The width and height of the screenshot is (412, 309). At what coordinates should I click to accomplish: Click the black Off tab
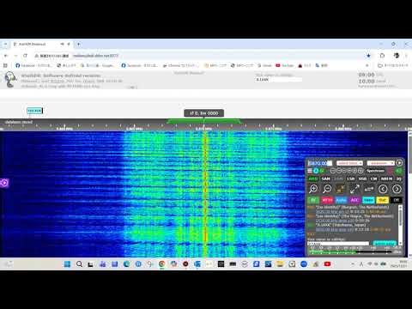(397, 200)
